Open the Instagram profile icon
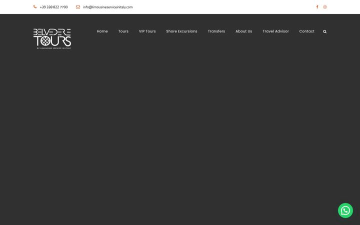 coord(325,7)
